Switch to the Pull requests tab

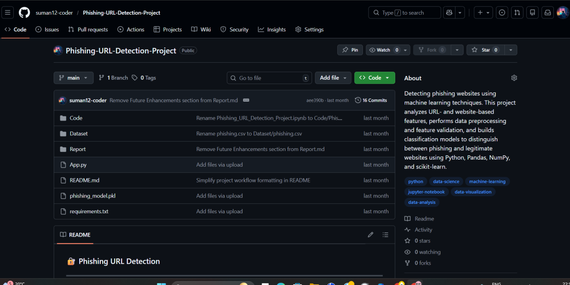pyautogui.click(x=88, y=29)
